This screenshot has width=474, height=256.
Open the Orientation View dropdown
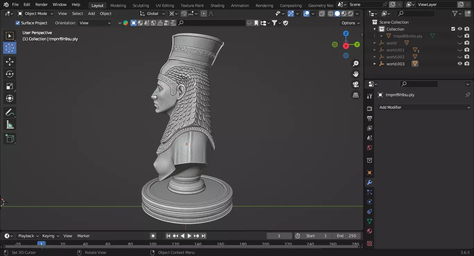(x=95, y=23)
